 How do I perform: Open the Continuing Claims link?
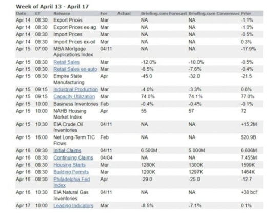tap(73, 157)
